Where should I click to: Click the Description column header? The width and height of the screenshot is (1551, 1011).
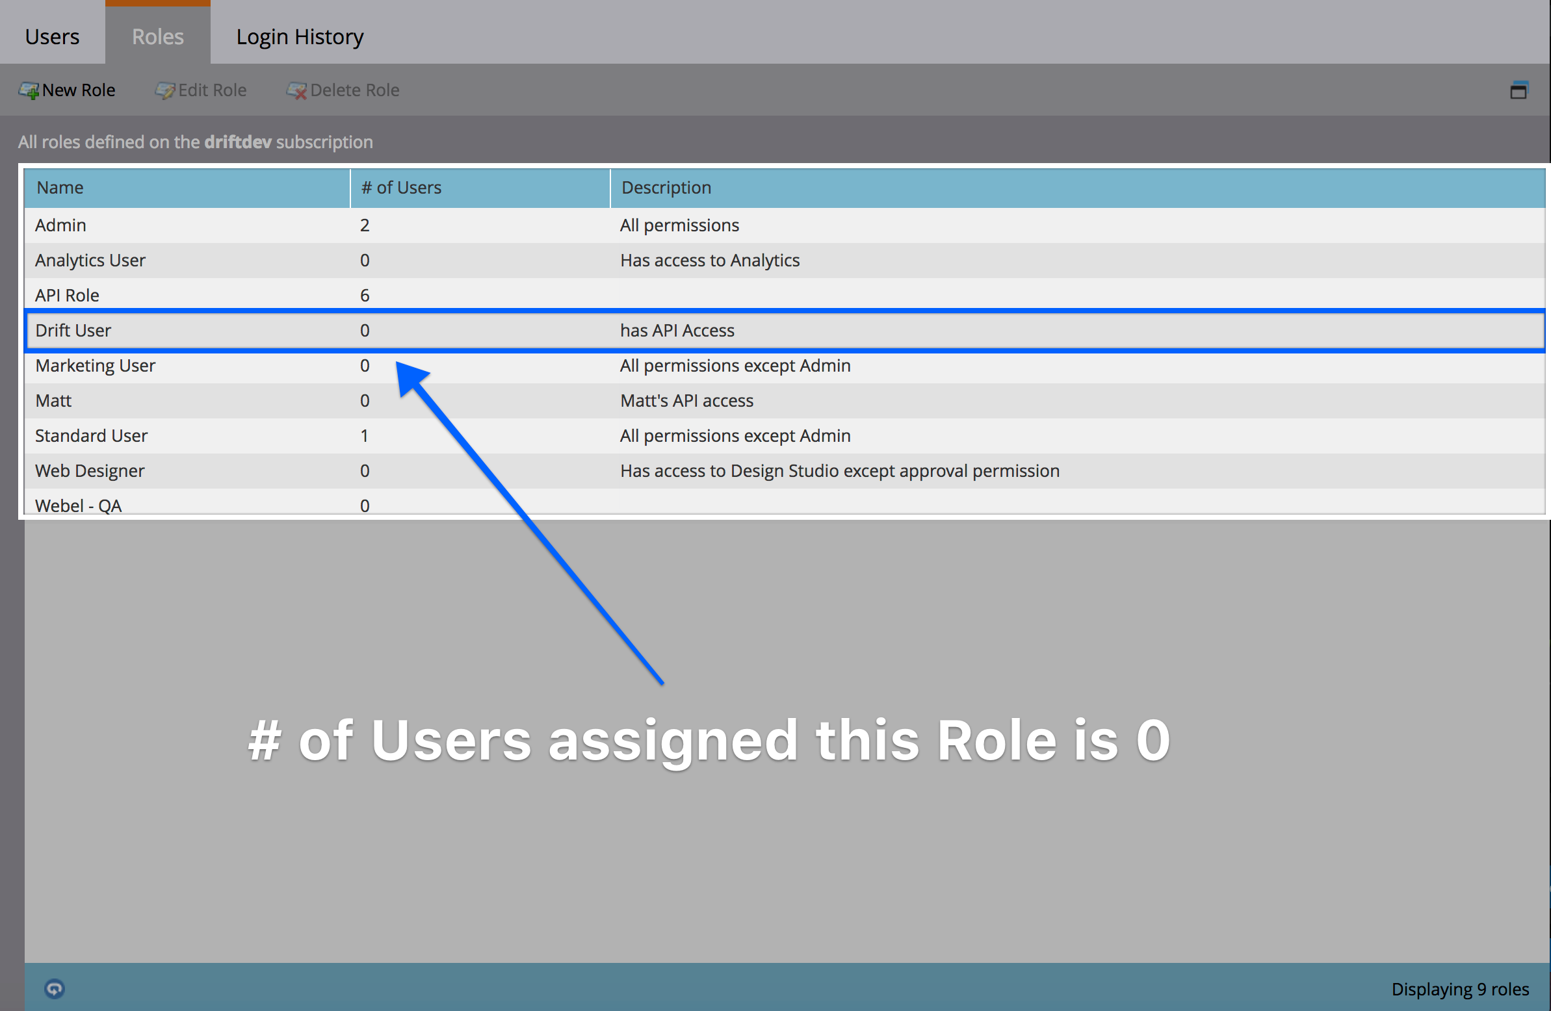[1077, 188]
